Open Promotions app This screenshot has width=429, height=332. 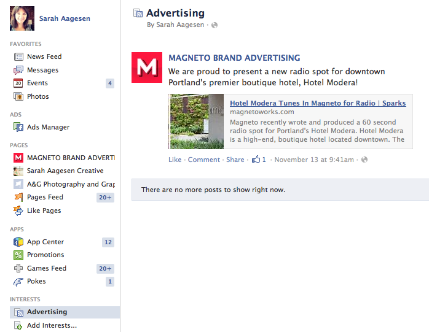click(45, 255)
